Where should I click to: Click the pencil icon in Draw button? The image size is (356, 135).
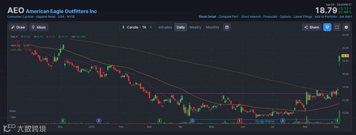[13, 27]
